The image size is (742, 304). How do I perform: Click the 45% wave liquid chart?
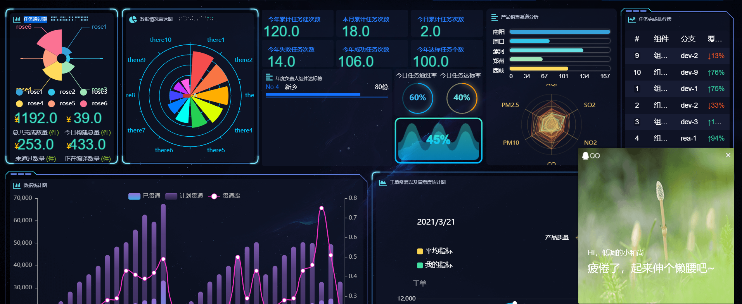(439, 140)
